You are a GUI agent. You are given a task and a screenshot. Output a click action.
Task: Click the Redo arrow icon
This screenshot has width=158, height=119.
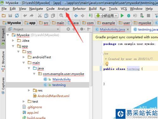coord(32,16)
